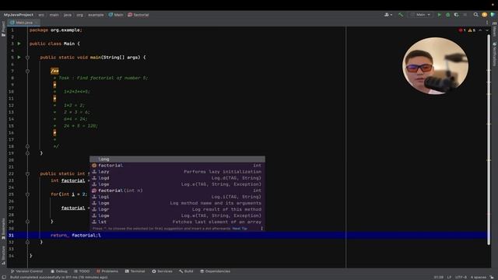The image size is (498, 280).
Task: Click MyJavaProject breadcrumb
Action: [x=19, y=15]
